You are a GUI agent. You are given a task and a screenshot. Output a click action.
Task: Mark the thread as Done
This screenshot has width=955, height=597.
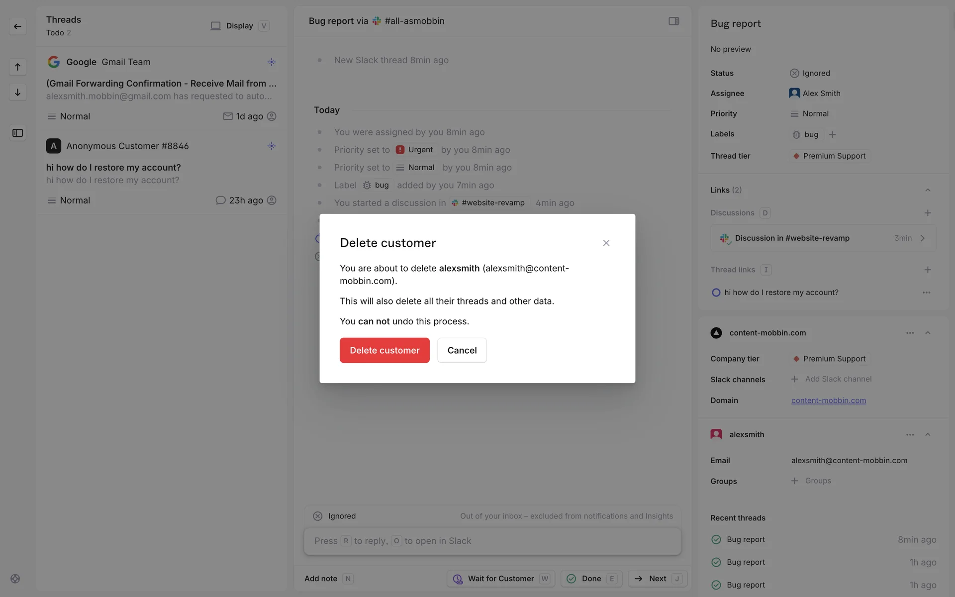point(591,579)
